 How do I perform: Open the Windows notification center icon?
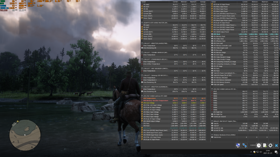(x=276, y=152)
